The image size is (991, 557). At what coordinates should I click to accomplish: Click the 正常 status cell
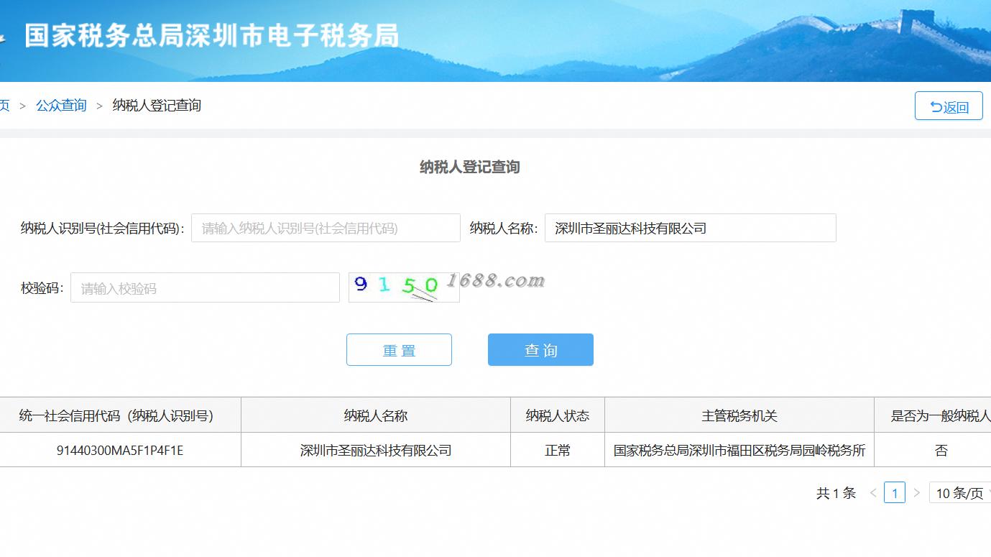(558, 451)
